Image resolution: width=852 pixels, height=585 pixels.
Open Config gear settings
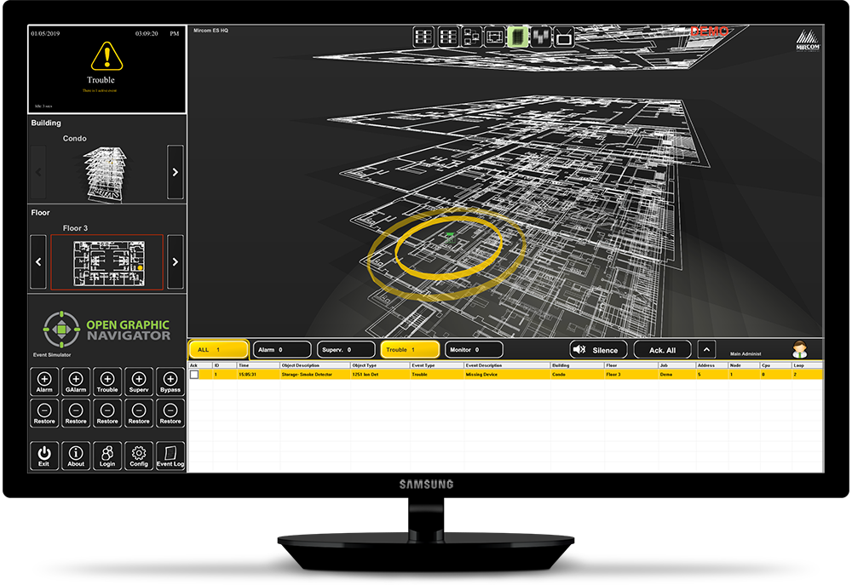click(139, 456)
